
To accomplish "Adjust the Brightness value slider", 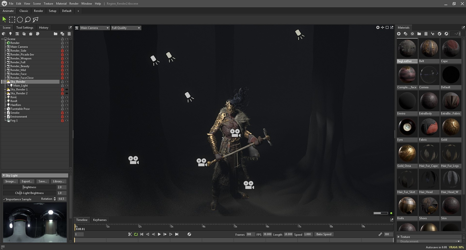I will [29, 187].
